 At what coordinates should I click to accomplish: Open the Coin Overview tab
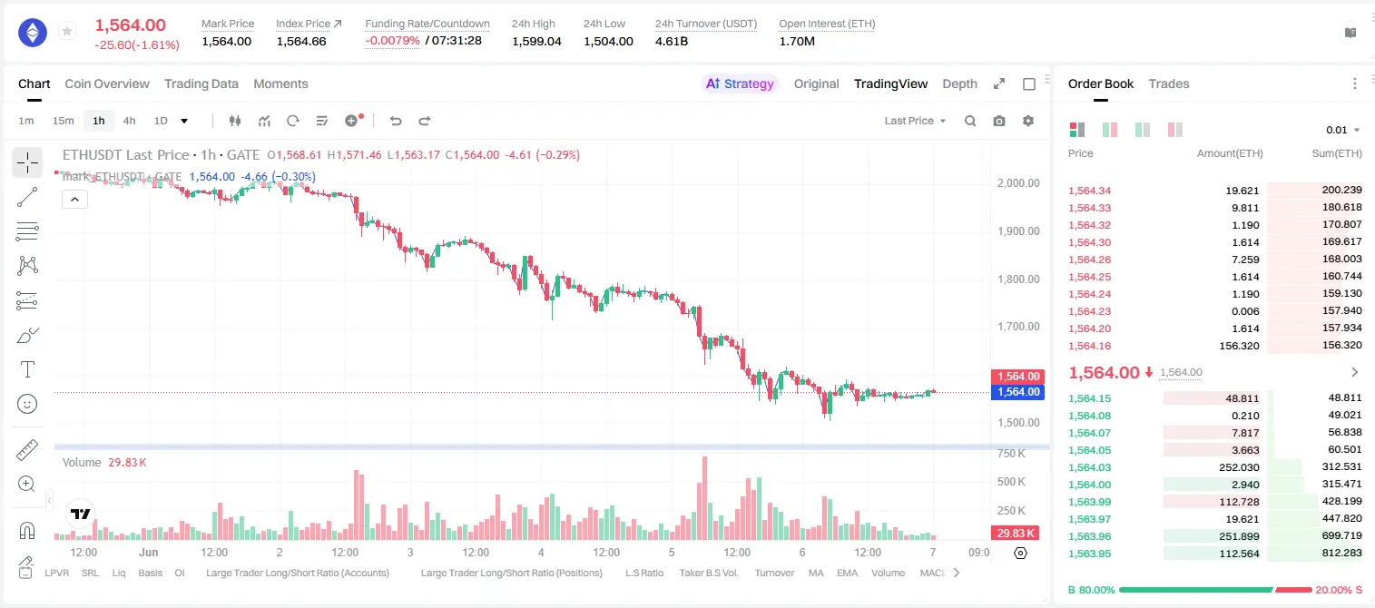[x=107, y=83]
